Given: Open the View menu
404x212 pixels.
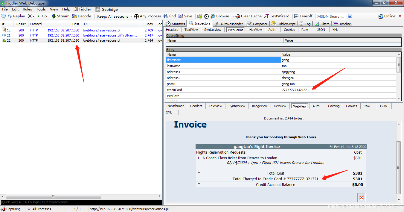Looking at the screenshot, I should click(54, 9).
